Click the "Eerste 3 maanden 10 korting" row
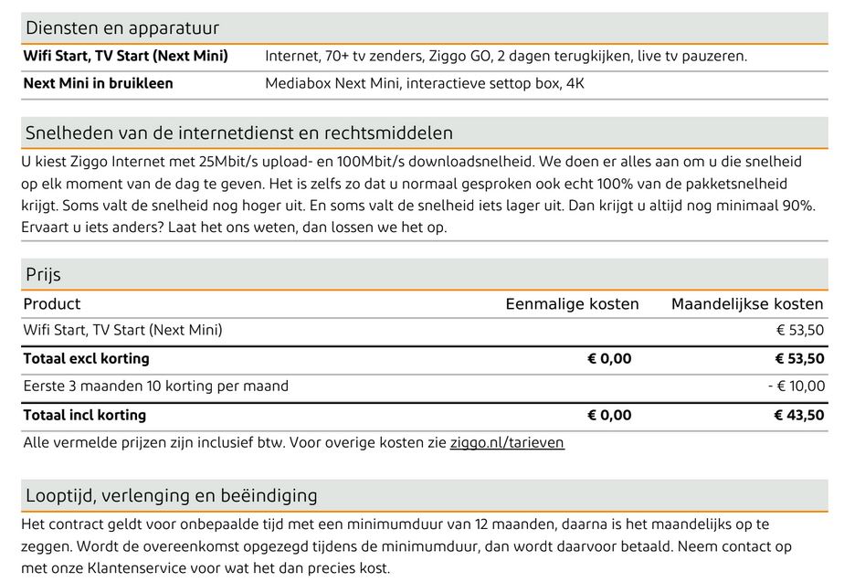This screenshot has width=844, height=582. click(155, 386)
